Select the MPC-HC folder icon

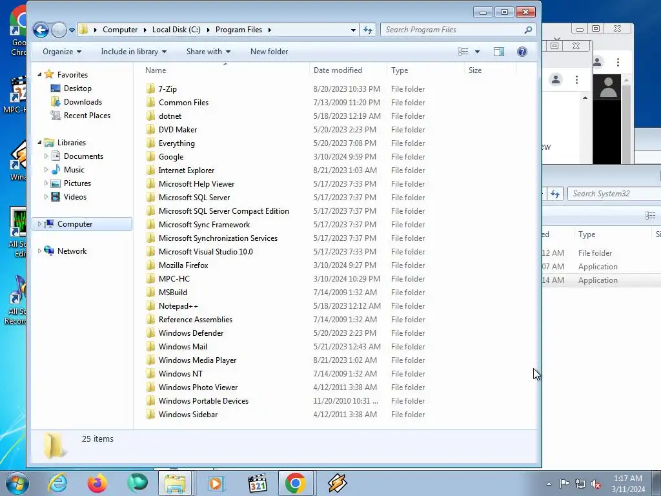point(150,279)
